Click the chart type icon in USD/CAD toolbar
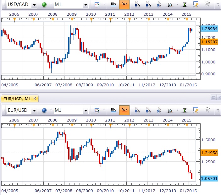Image resolution: width=221 pixels, height=195 pixels. (97, 5)
